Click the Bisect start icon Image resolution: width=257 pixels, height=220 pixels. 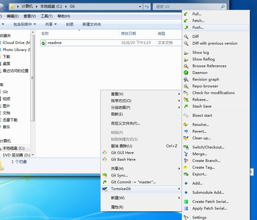click(x=186, y=116)
